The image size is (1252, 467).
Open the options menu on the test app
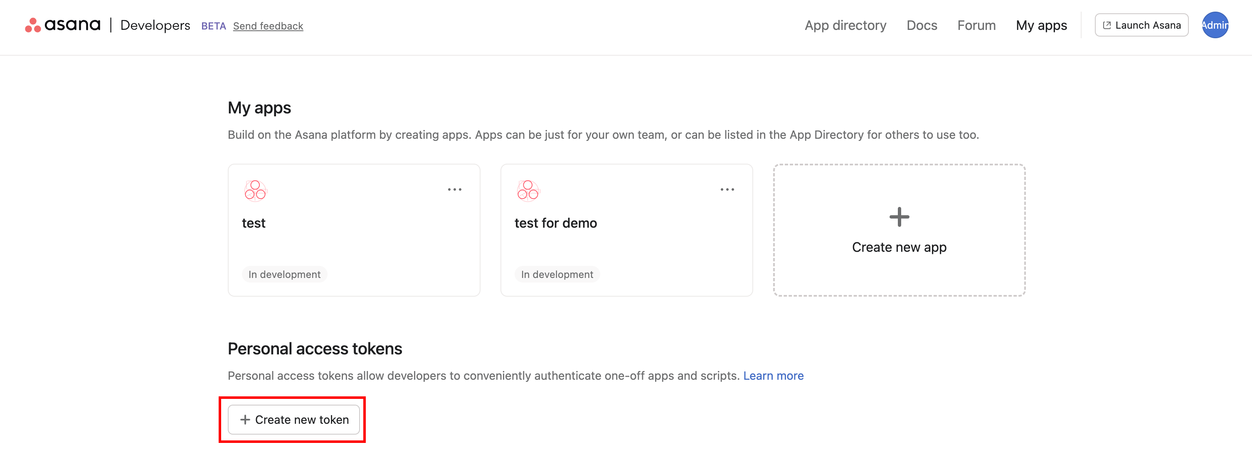coord(455,189)
